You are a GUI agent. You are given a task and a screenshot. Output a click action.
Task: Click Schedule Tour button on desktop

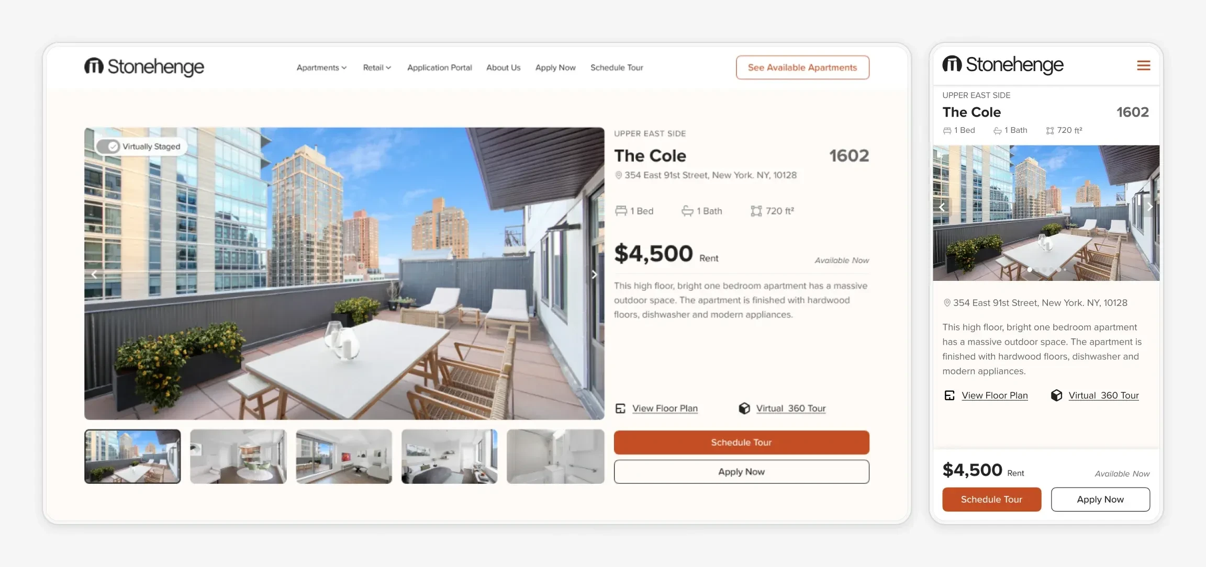pyautogui.click(x=741, y=442)
